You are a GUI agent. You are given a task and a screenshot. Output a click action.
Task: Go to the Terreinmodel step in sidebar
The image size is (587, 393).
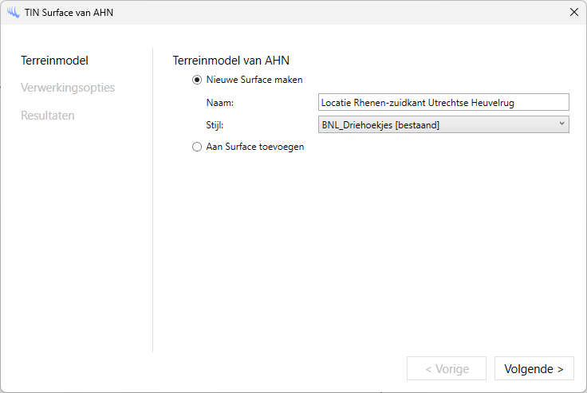tap(54, 61)
